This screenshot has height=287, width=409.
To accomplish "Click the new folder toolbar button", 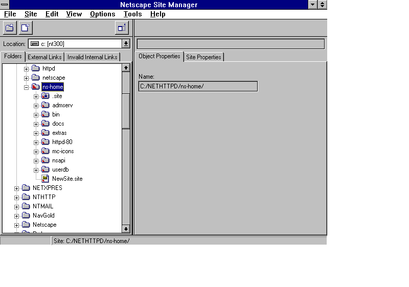I will click(10, 28).
